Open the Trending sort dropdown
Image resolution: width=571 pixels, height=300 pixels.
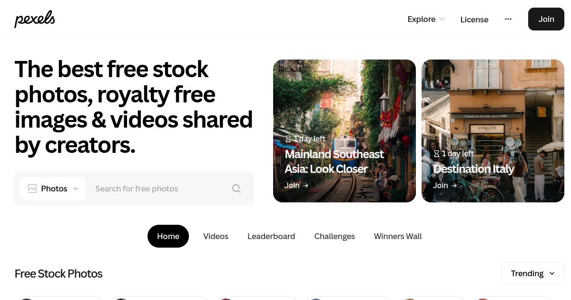[532, 273]
